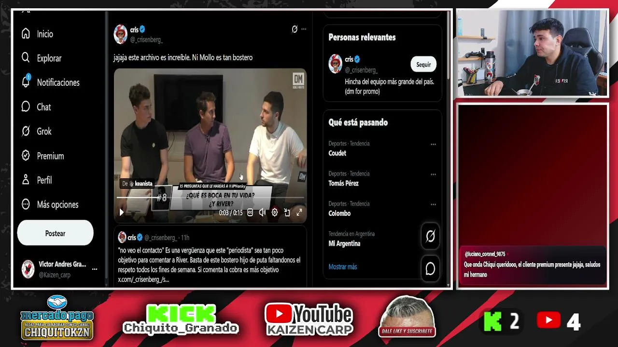The width and height of the screenshot is (618, 347).
Task: Open x.com/_crisenberg_/s... link in quoted post
Action: (143, 280)
